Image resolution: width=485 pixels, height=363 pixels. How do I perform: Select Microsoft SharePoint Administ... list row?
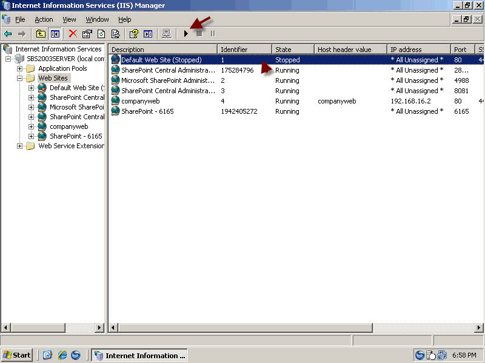pyautogui.click(x=297, y=80)
